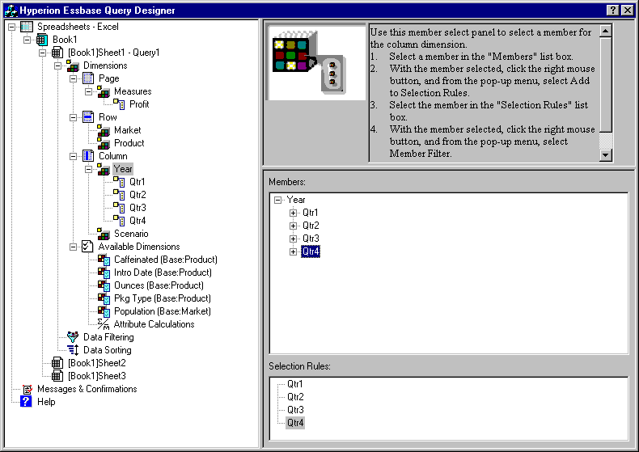Click the Attribute Calculations icon

pyautogui.click(x=104, y=324)
